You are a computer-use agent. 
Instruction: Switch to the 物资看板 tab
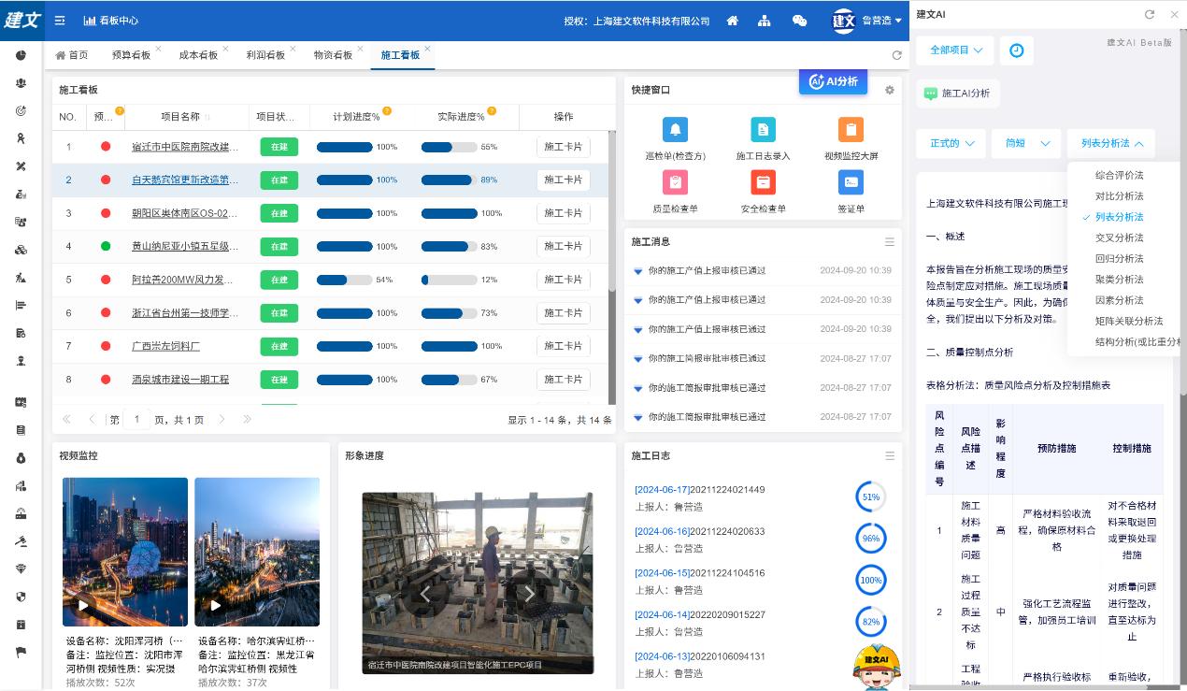coord(333,55)
